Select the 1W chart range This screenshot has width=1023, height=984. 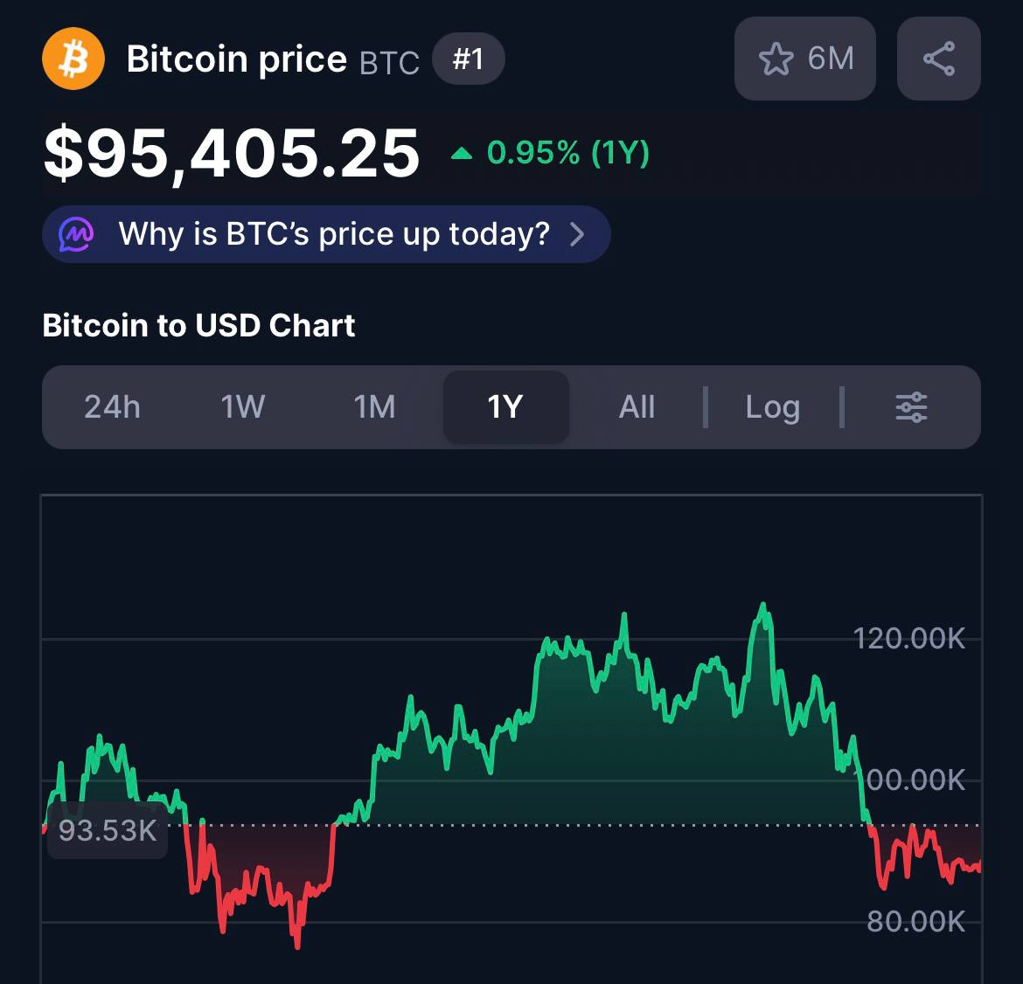coord(242,407)
